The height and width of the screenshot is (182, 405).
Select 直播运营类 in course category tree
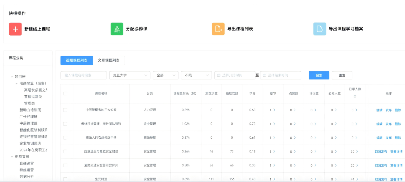point(33,97)
